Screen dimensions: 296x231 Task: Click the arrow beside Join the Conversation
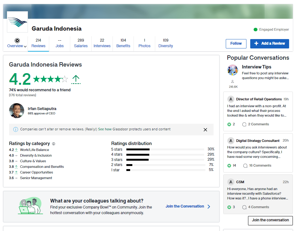tap(209, 207)
